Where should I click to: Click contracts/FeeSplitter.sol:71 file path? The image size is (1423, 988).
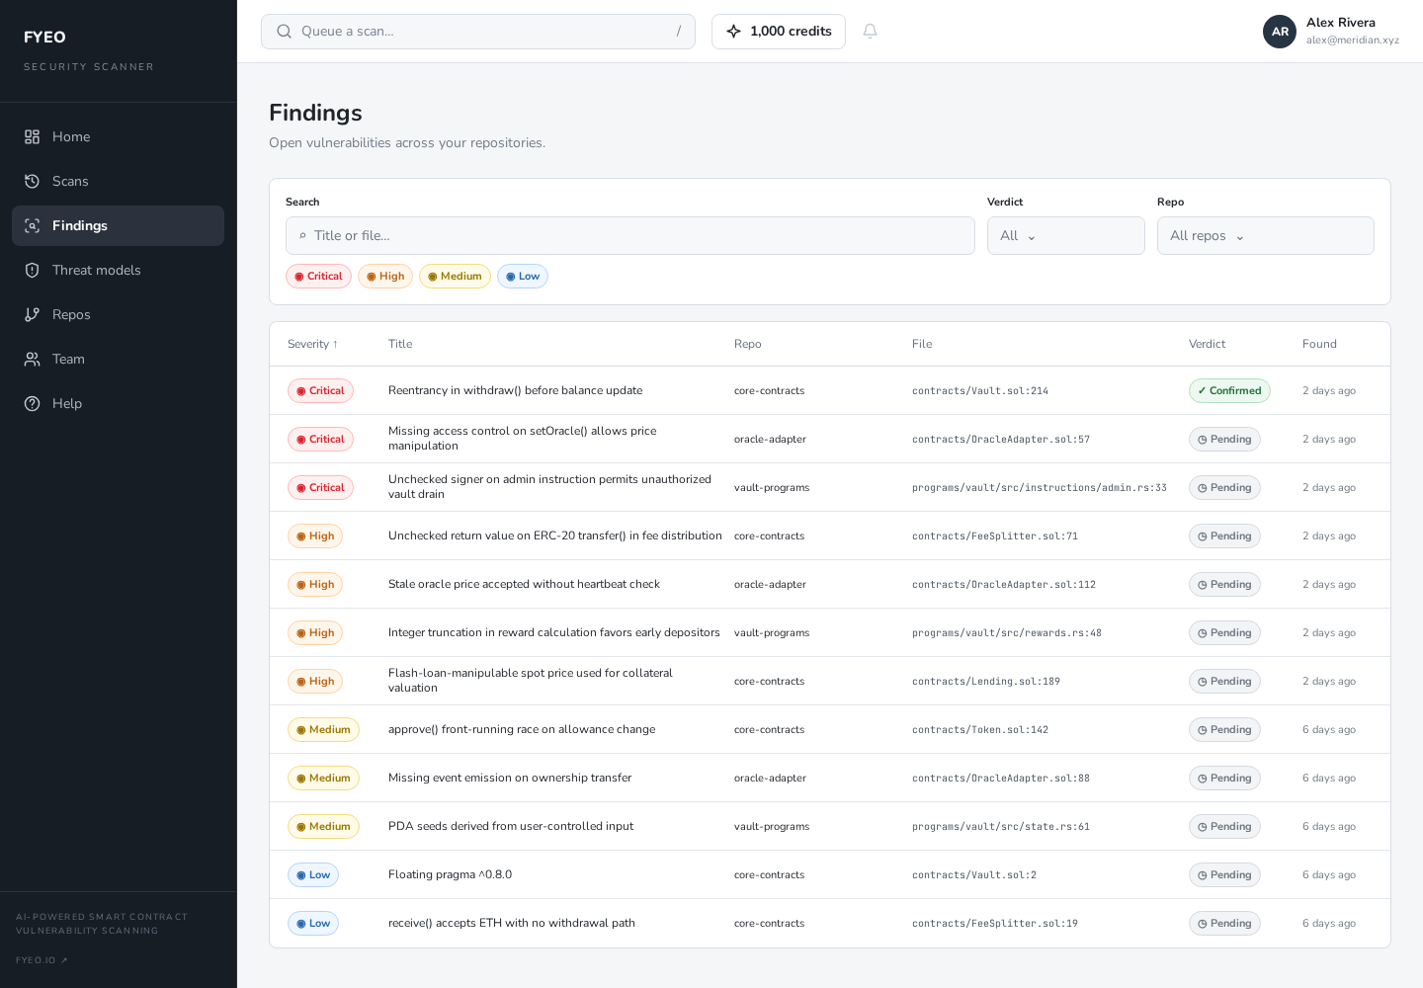coord(995,535)
